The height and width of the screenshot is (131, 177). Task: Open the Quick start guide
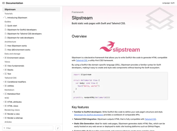(12, 26)
